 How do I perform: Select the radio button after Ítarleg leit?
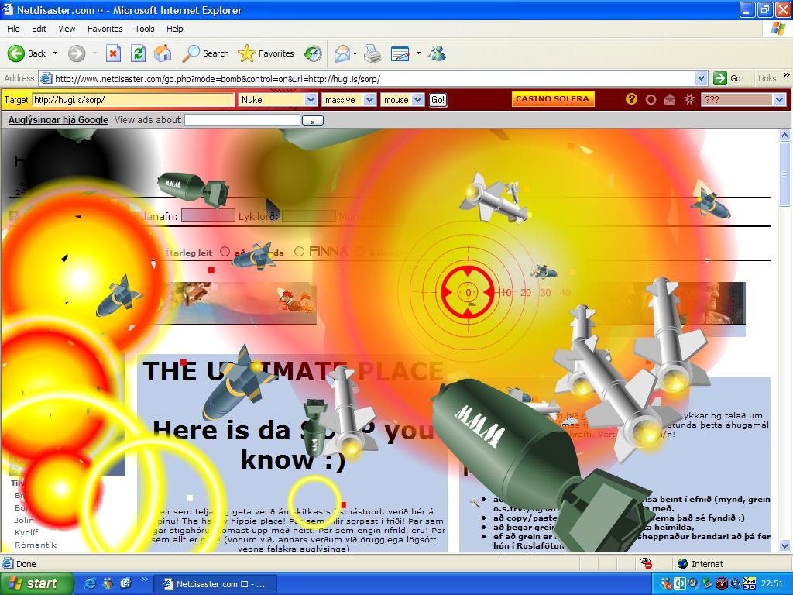coord(225,252)
